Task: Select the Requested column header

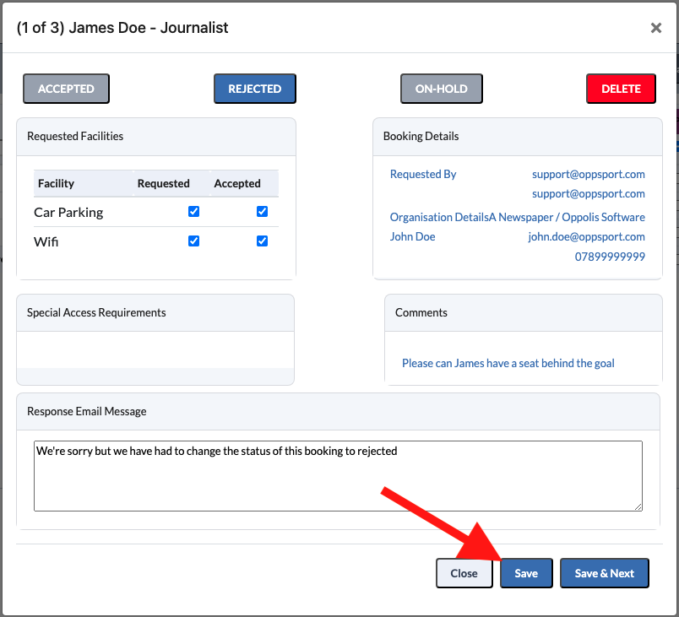Action: 163,183
